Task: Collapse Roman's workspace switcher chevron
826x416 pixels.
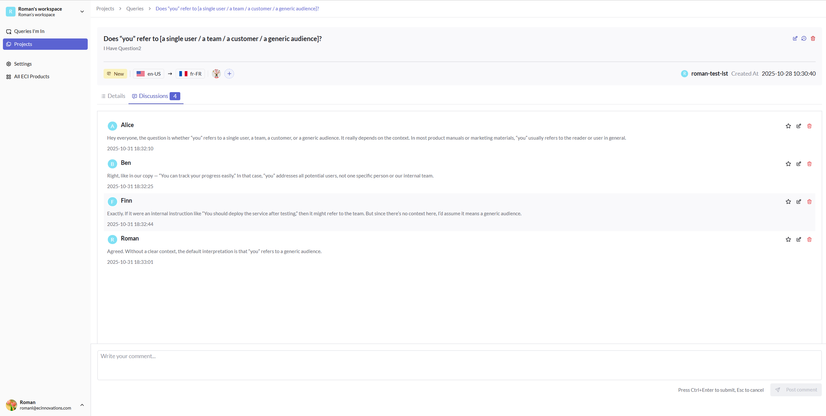Action: [x=82, y=11]
